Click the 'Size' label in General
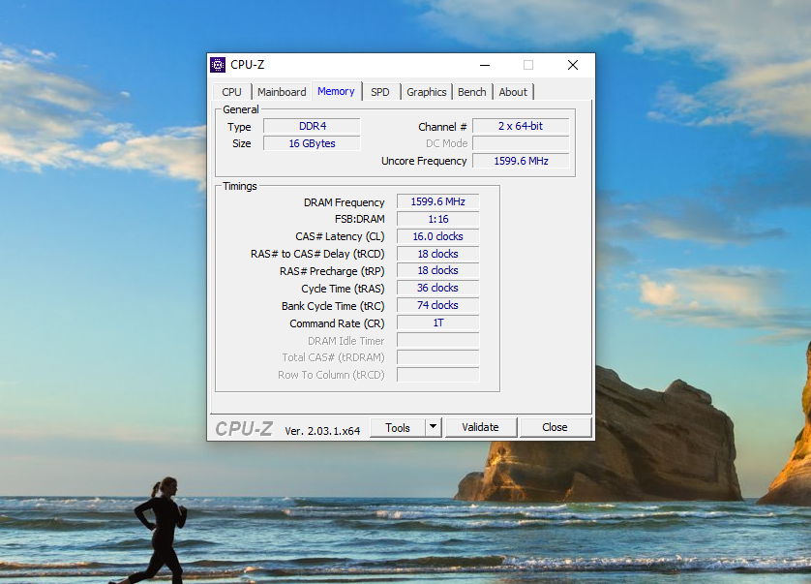The image size is (811, 584). click(242, 143)
